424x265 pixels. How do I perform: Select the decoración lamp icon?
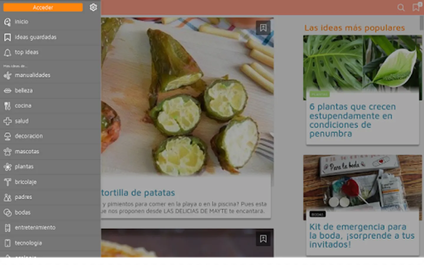coord(7,136)
